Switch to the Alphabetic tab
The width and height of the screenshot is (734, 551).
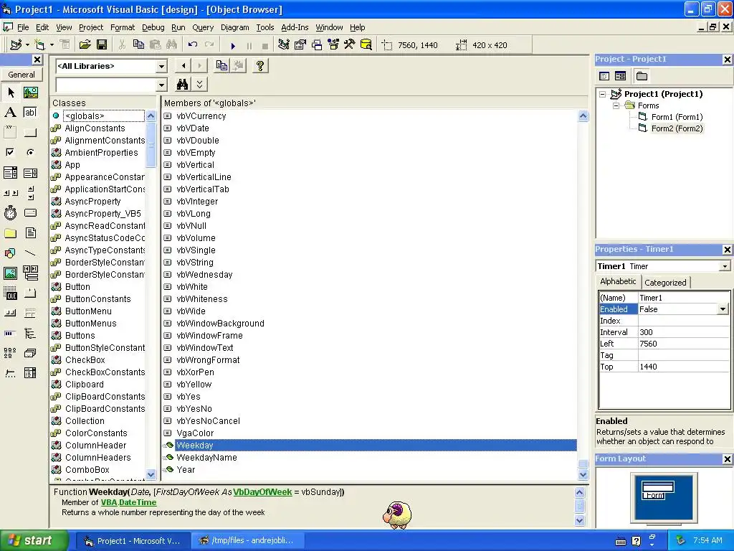(x=618, y=281)
